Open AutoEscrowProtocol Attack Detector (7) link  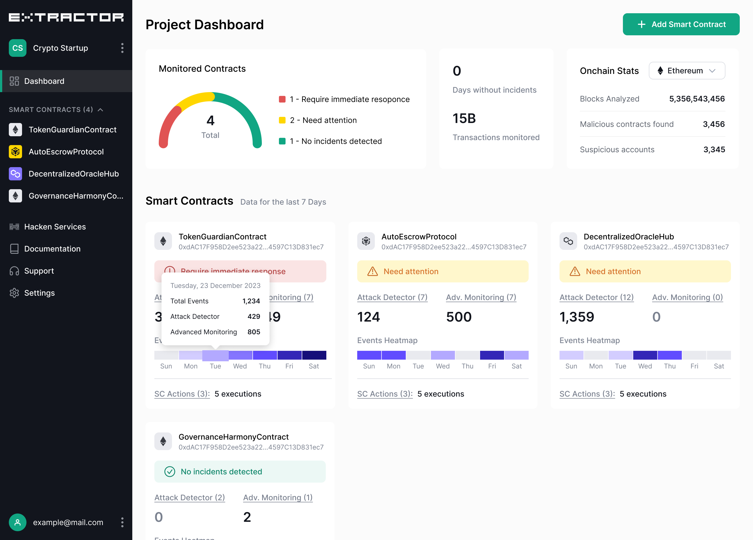coord(392,297)
